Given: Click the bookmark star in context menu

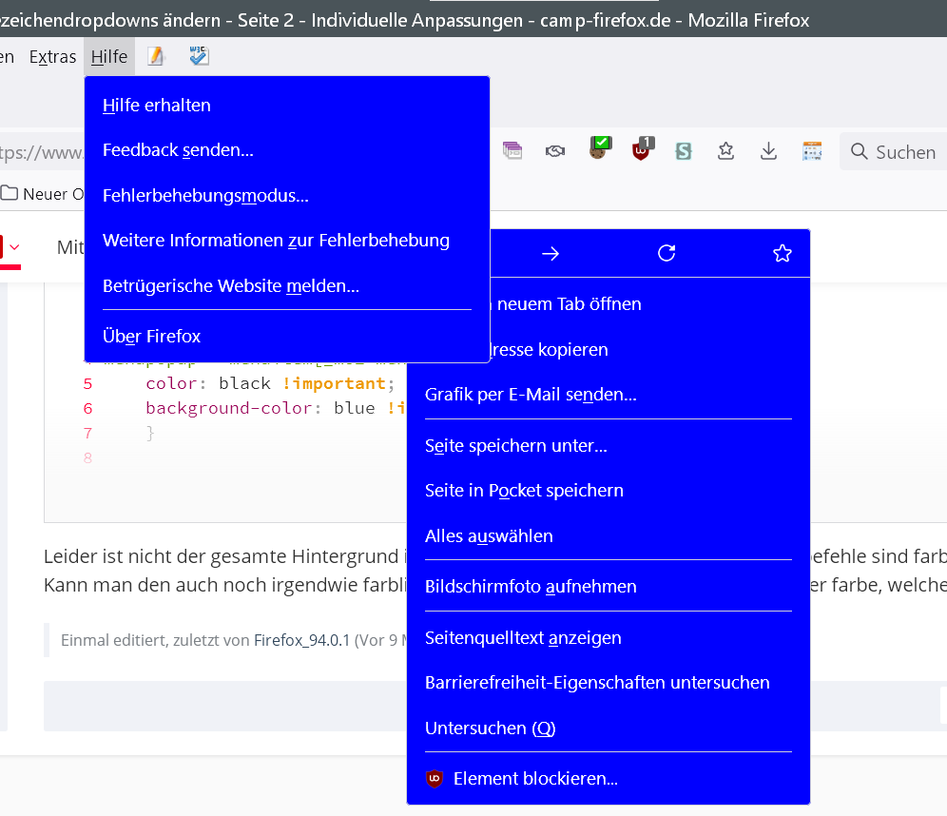Looking at the screenshot, I should click(x=782, y=253).
